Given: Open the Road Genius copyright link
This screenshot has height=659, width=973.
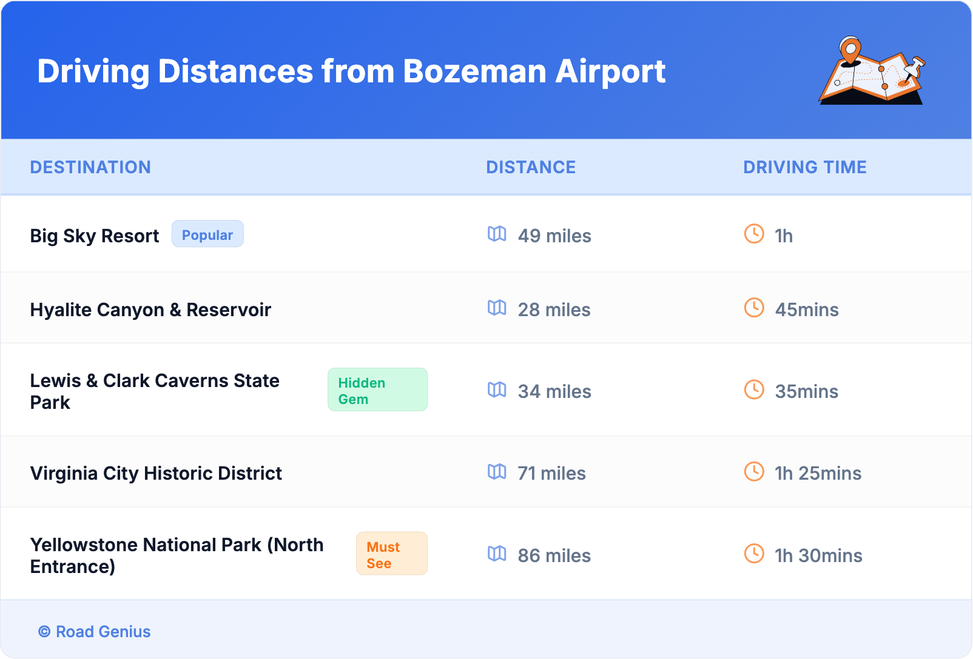Looking at the screenshot, I should click(95, 632).
